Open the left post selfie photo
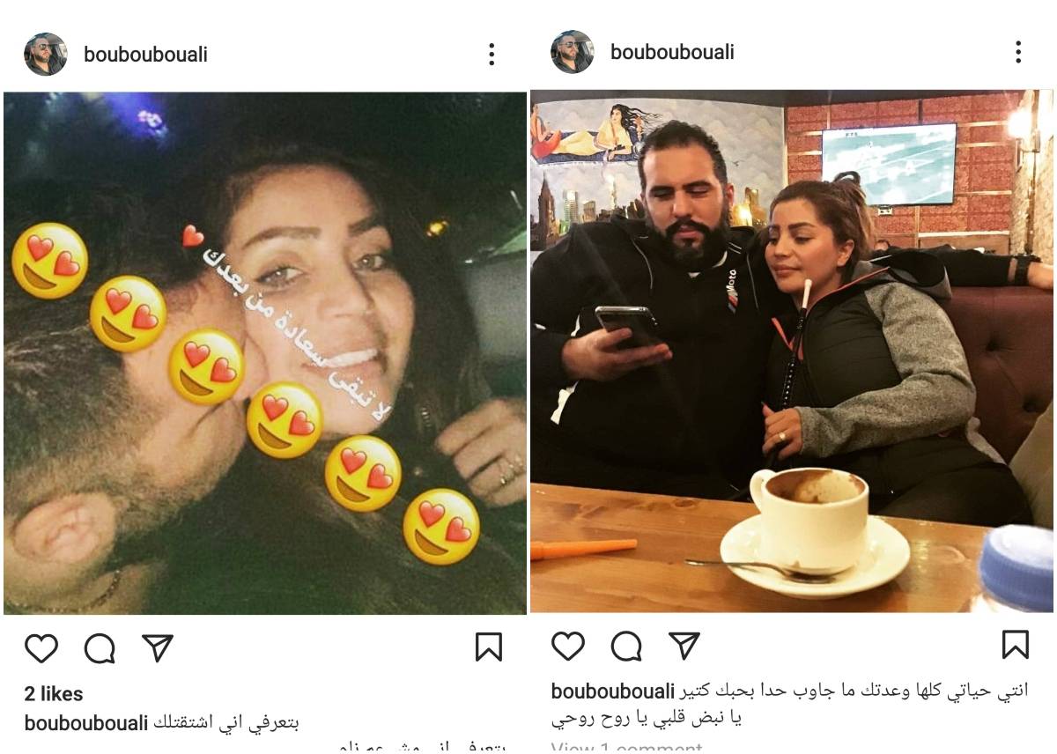Screen dimensions: 1057x754 point(264,352)
